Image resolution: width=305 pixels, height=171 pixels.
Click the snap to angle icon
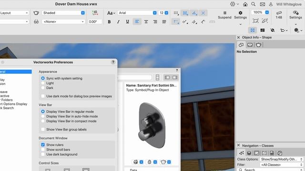click(x=194, y=13)
